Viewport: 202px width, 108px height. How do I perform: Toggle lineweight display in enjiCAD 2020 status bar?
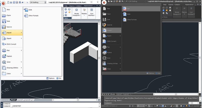pos(152,106)
